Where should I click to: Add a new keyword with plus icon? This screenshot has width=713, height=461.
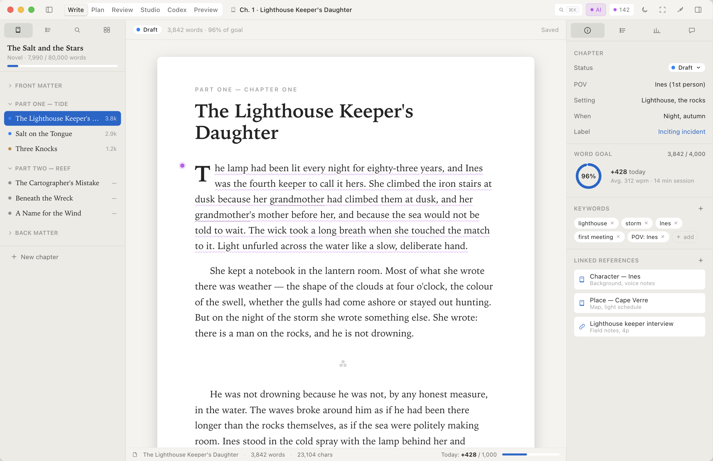click(x=700, y=209)
